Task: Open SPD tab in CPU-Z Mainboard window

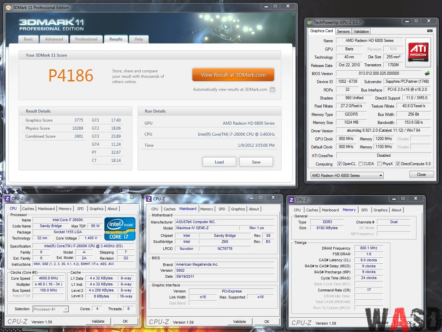Action: pyautogui.click(x=222, y=209)
